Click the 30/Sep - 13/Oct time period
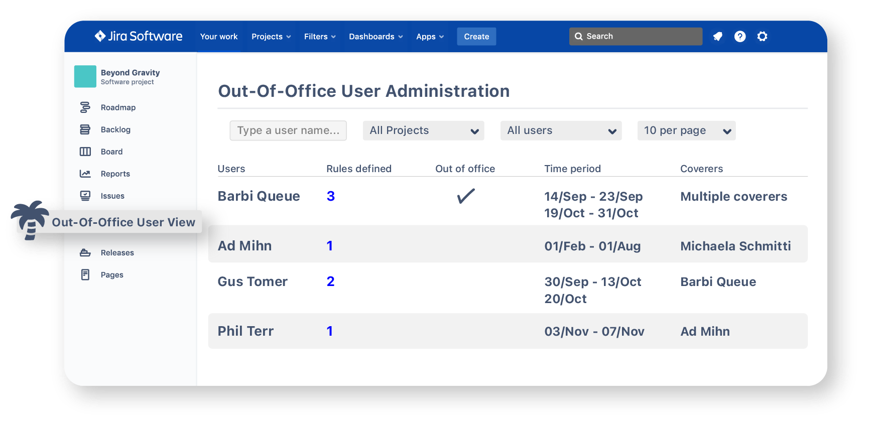The height and width of the screenshot is (423, 871). point(593,282)
